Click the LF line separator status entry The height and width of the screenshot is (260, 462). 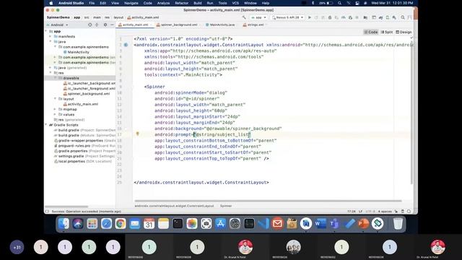pyautogui.click(x=360, y=212)
